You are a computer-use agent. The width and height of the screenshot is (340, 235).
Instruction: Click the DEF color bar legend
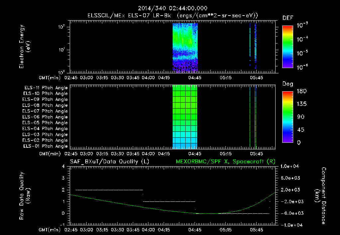288,46
